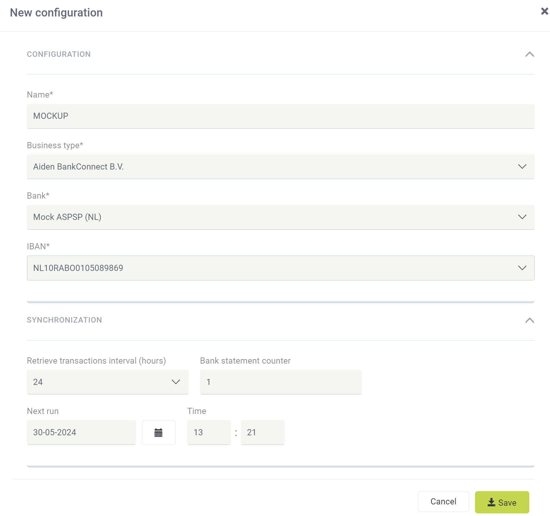Save the new configuration
This screenshot has width=550, height=516.
pyautogui.click(x=502, y=502)
